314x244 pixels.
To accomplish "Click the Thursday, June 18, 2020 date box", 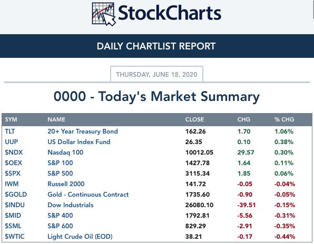I will tap(156, 74).
